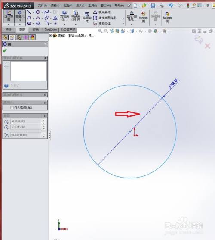This screenshot has height=240, width=215.
Task: Click the Rapid Sketch (快速草图) tool
Action: [x=167, y=17]
